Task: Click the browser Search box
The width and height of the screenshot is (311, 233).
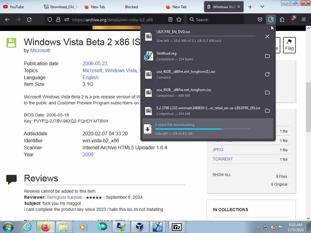Action: [x=216, y=20]
